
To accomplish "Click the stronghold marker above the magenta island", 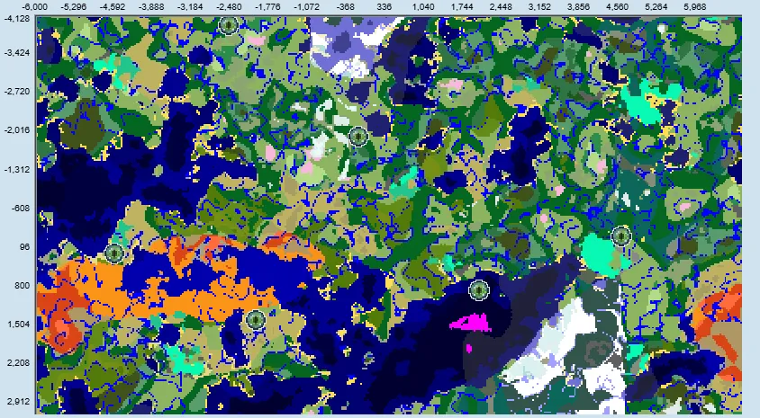I will coord(479,290).
